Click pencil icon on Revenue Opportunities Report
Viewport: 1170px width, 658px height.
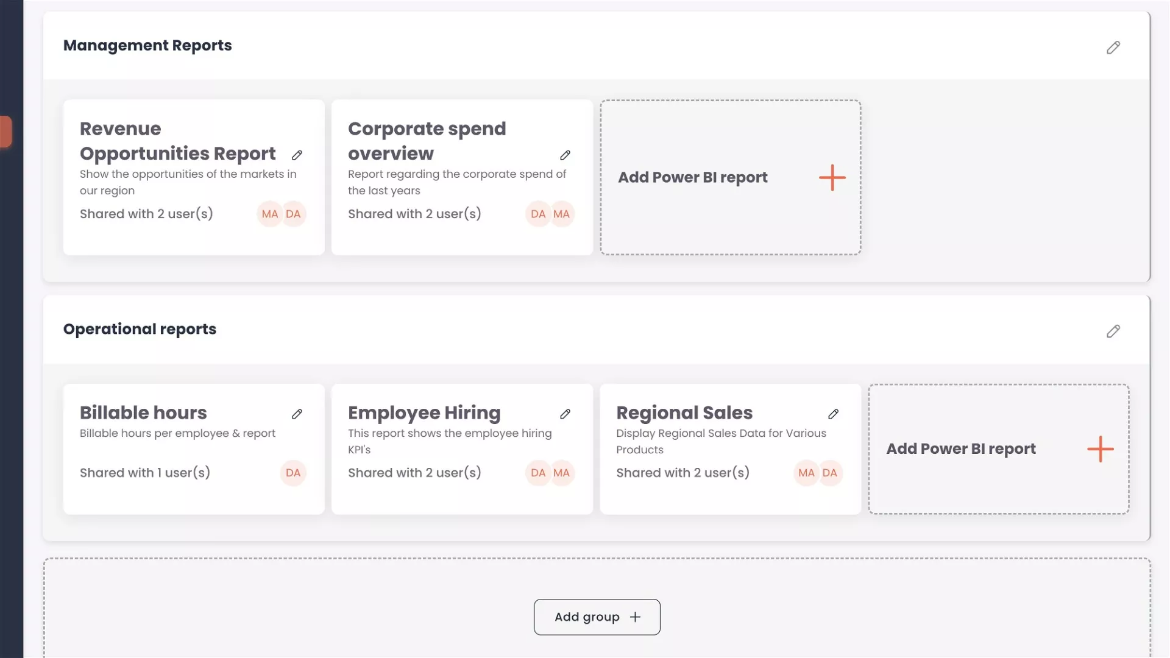pyautogui.click(x=297, y=155)
